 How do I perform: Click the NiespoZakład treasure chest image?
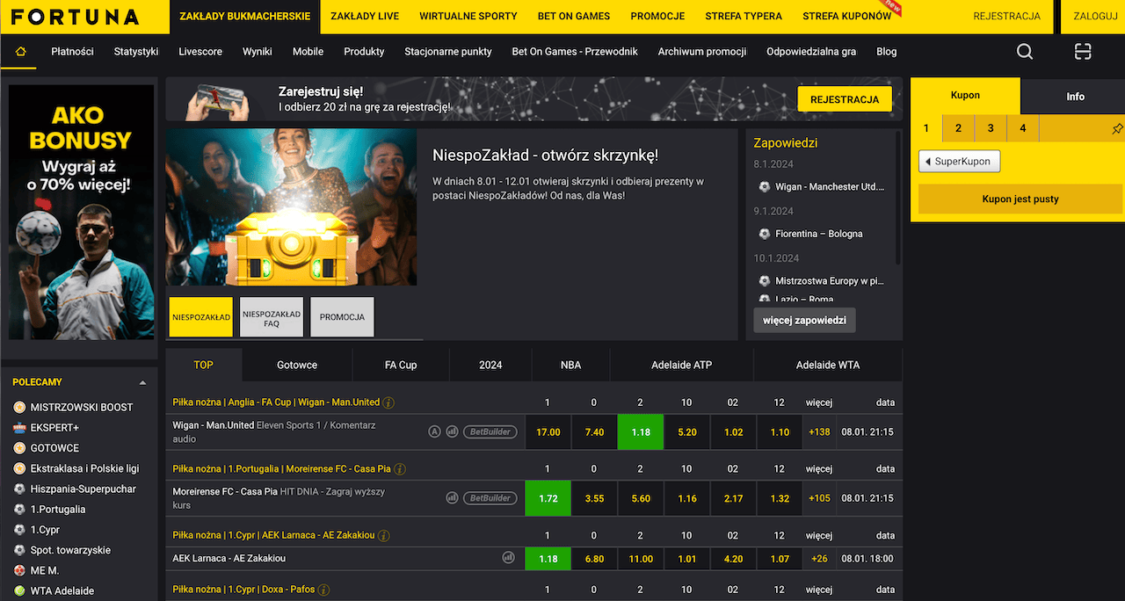291,207
